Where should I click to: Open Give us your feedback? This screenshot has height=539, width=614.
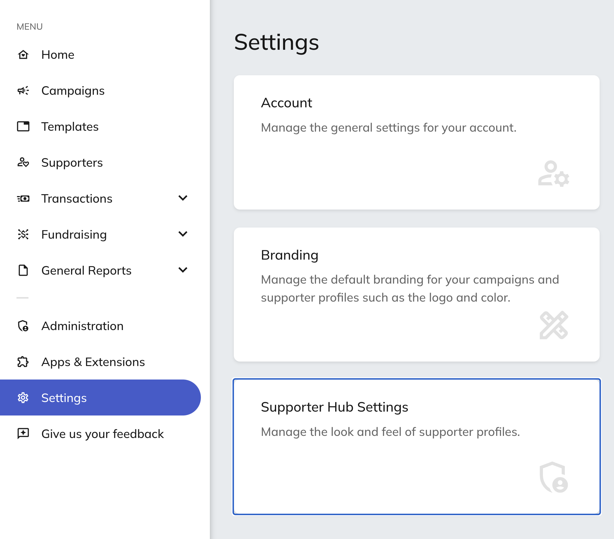103,434
